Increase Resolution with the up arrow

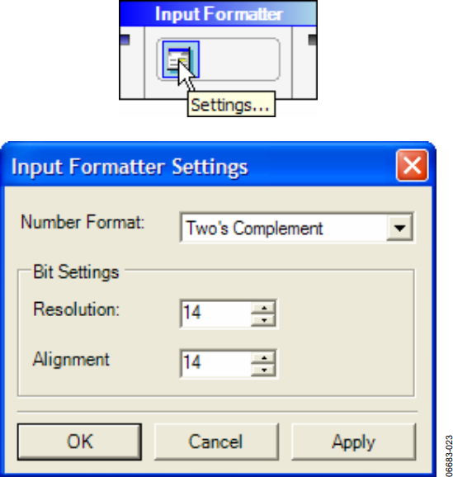click(x=263, y=308)
